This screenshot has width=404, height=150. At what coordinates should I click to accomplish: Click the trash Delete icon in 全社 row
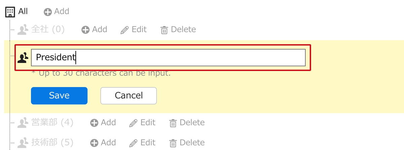click(x=164, y=30)
